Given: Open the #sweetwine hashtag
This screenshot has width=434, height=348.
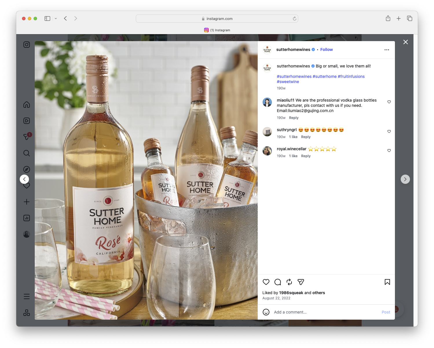Looking at the screenshot, I should coord(288,82).
